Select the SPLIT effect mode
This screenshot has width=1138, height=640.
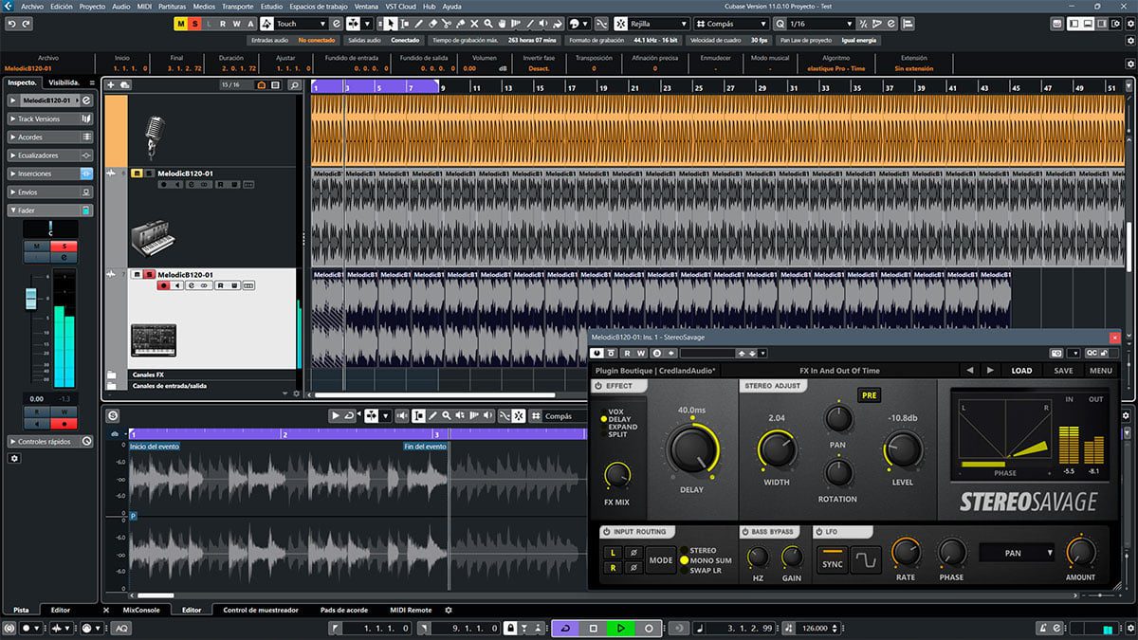coord(617,434)
